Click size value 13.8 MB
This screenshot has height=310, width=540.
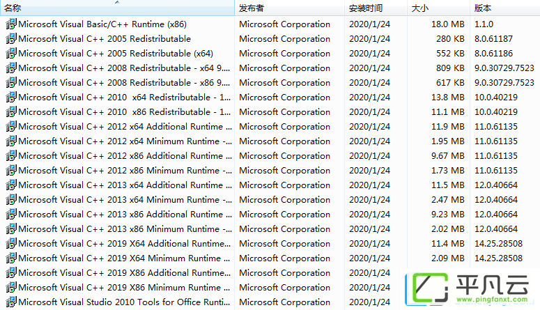(448, 97)
